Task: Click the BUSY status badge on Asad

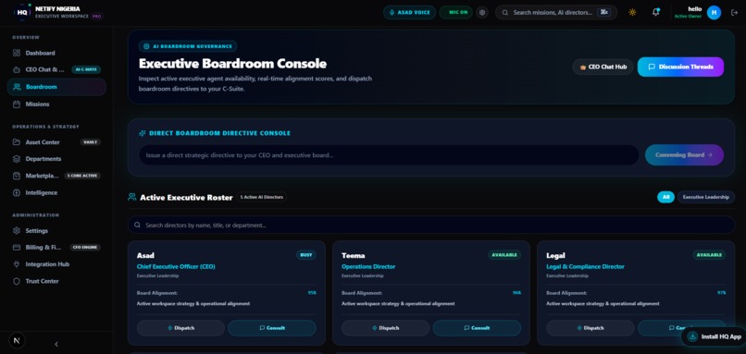Action: [x=306, y=255]
